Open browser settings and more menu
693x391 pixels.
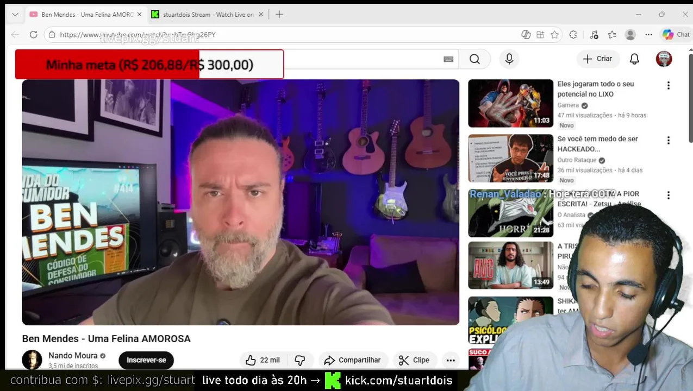pos(648,35)
